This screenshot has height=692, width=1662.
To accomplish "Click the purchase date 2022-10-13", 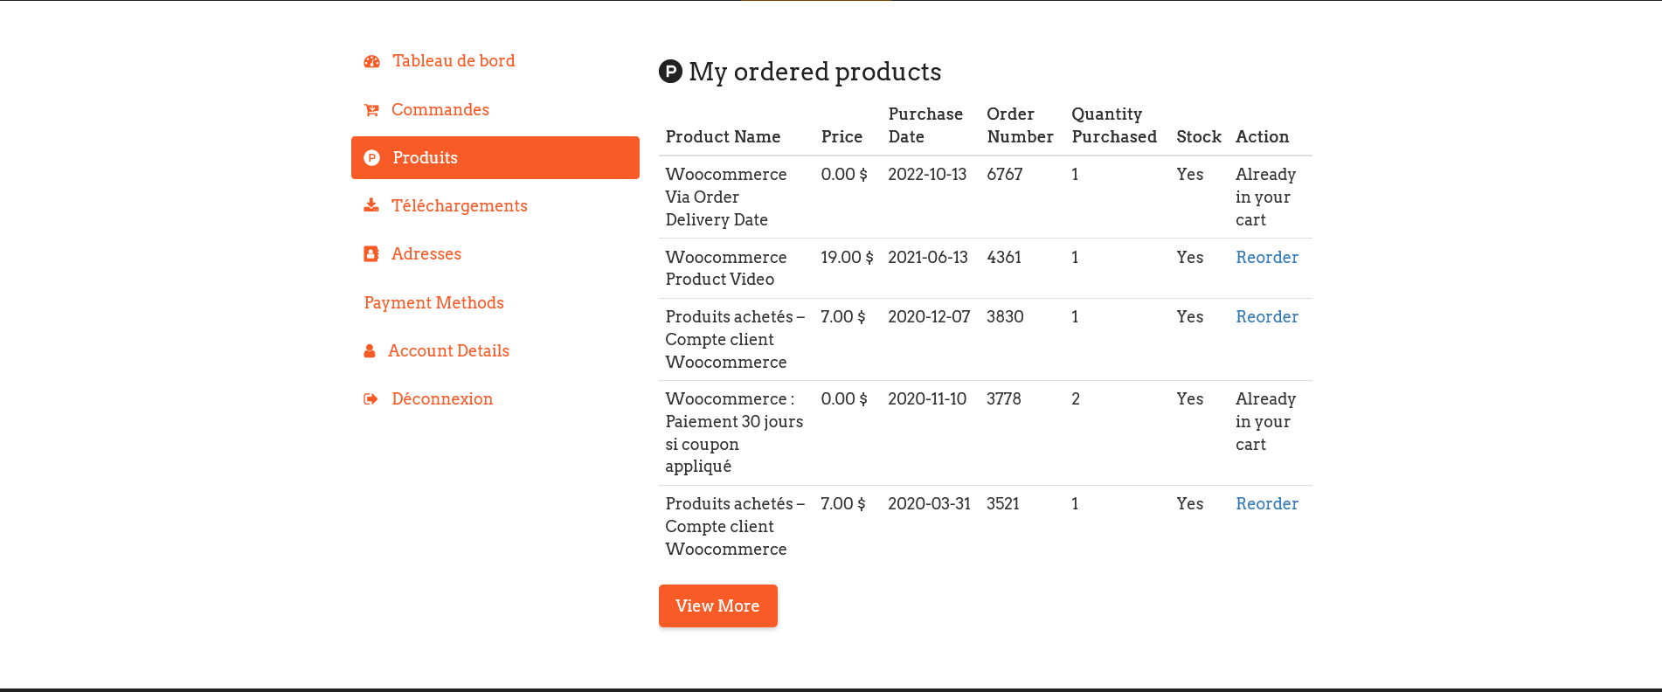I will click(927, 175).
